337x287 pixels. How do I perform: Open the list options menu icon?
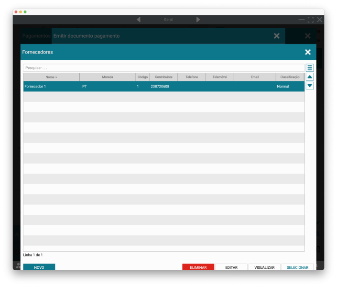309,68
